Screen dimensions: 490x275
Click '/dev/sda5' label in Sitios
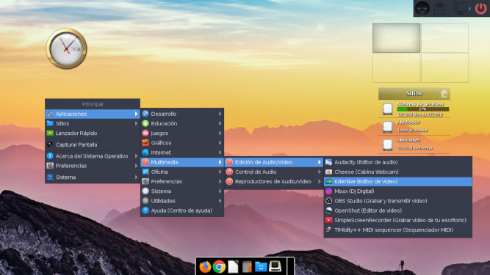(x=408, y=140)
